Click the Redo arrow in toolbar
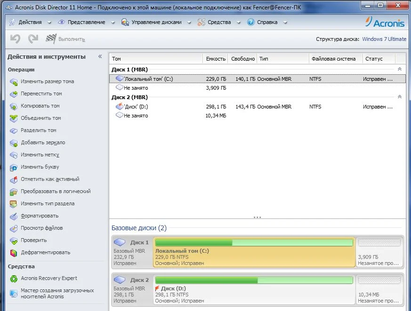This screenshot has height=311, width=411. 33,39
